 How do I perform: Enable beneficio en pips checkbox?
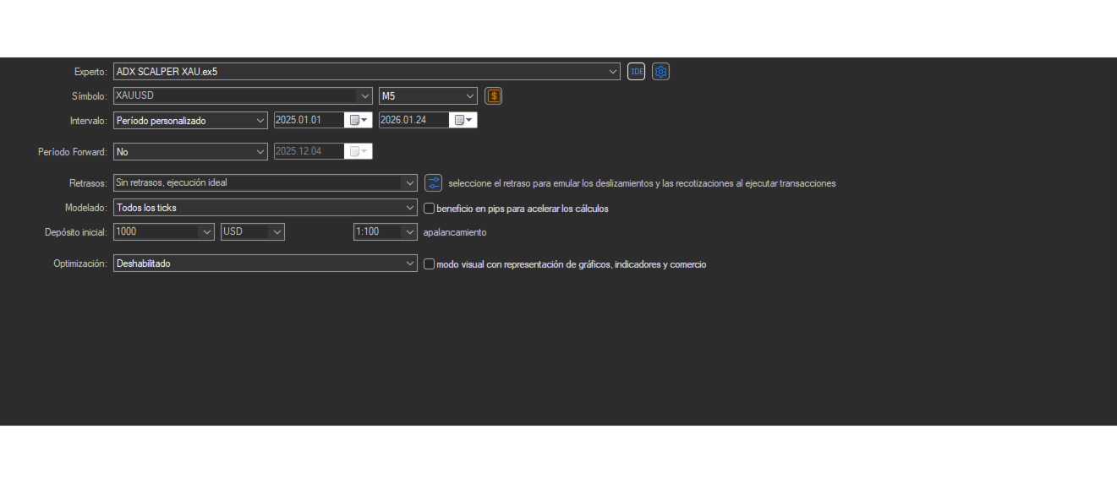(429, 208)
